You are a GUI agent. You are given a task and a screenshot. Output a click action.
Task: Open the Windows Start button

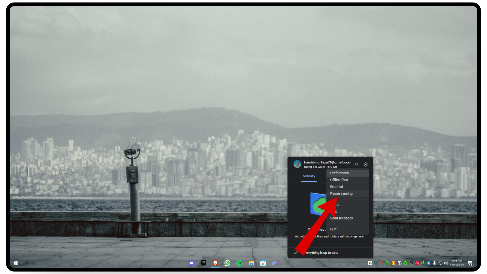coord(15,263)
